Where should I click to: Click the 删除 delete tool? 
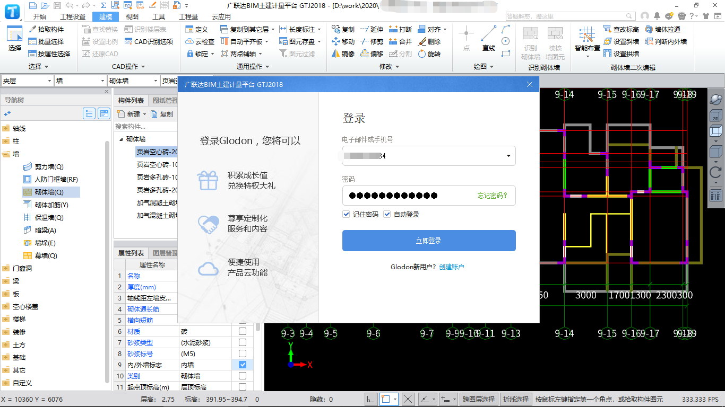tap(429, 41)
